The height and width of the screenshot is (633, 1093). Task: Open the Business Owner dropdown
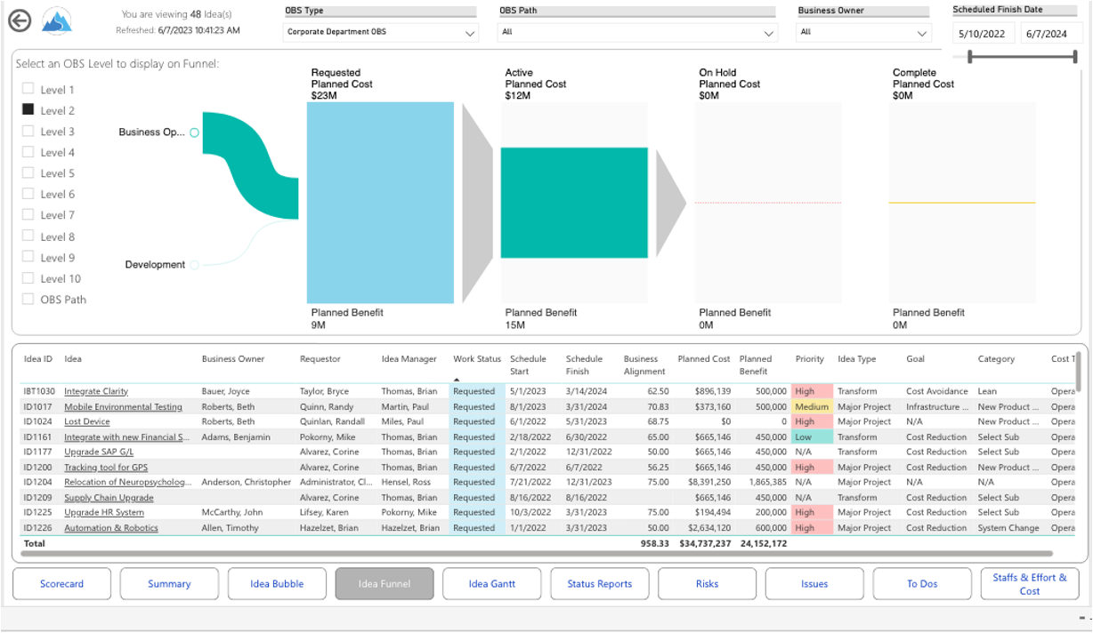(863, 33)
